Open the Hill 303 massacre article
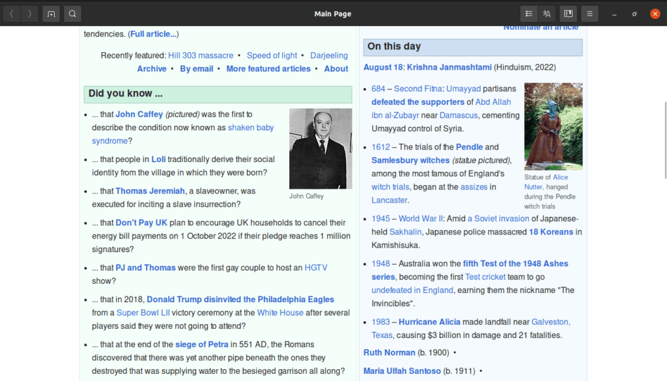 pos(201,55)
